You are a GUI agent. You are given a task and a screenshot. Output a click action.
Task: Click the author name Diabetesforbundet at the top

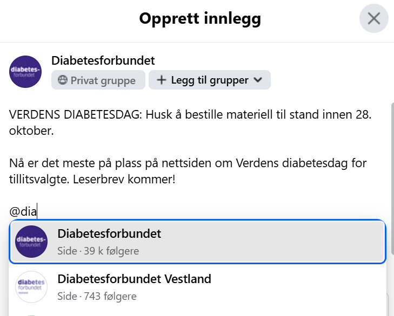click(x=103, y=60)
